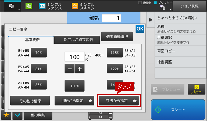
Task: Start copying with スタート button
Action: pyautogui.click(x=178, y=110)
